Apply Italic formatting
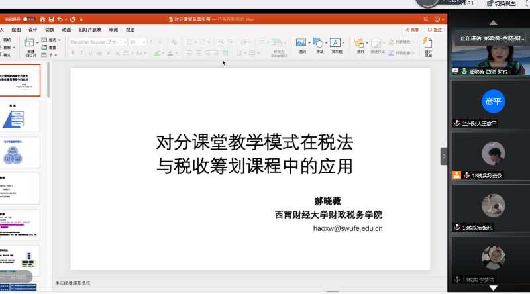The image size is (530, 294). (81, 53)
